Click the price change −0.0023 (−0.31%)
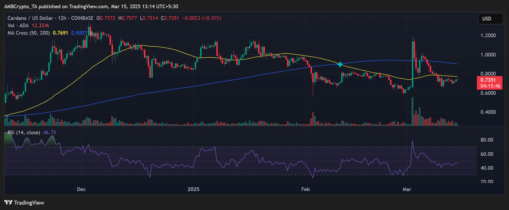Viewport: 509px width, 210px height. [x=202, y=18]
